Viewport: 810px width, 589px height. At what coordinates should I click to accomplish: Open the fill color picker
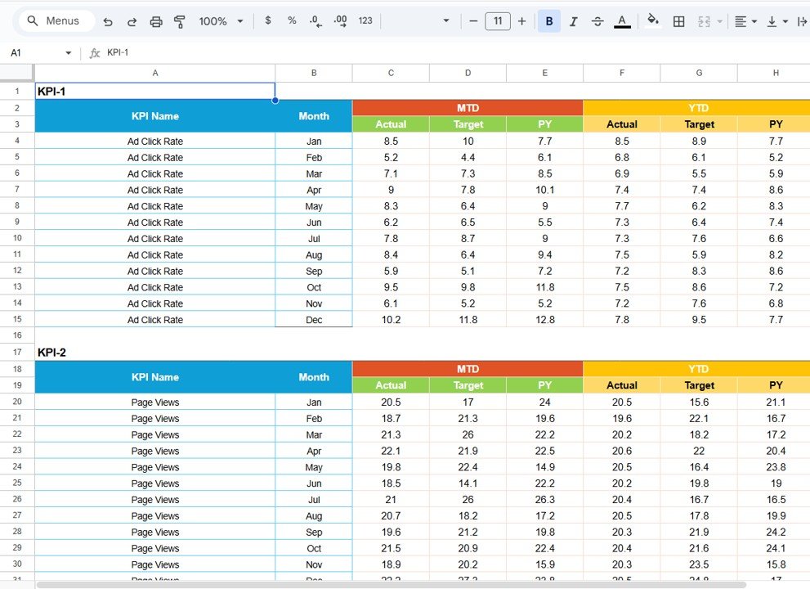point(653,20)
